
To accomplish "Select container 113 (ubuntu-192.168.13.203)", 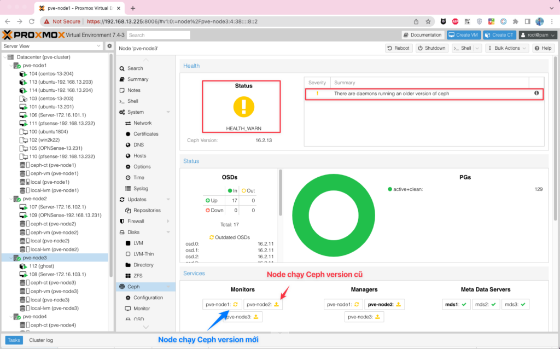I will (x=61, y=82).
